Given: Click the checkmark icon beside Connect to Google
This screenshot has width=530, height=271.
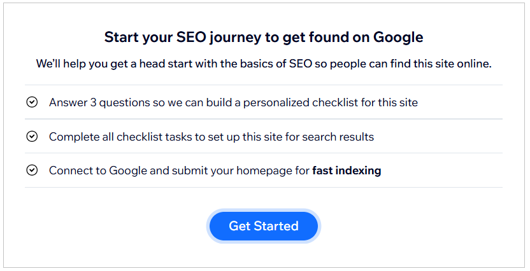Looking at the screenshot, I should pyautogui.click(x=32, y=170).
